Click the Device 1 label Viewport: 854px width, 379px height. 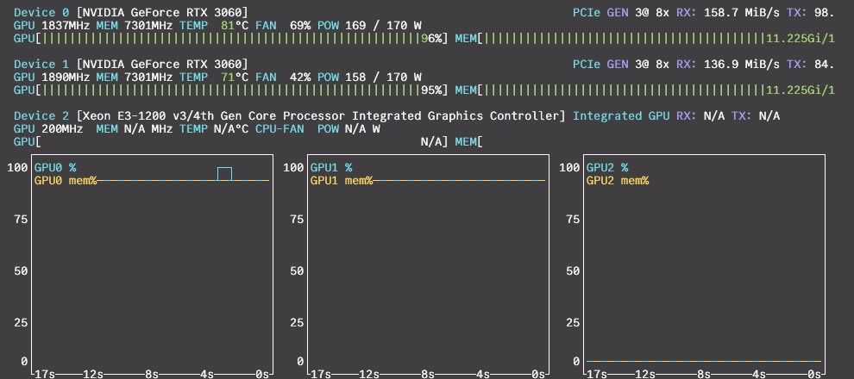[x=41, y=64]
